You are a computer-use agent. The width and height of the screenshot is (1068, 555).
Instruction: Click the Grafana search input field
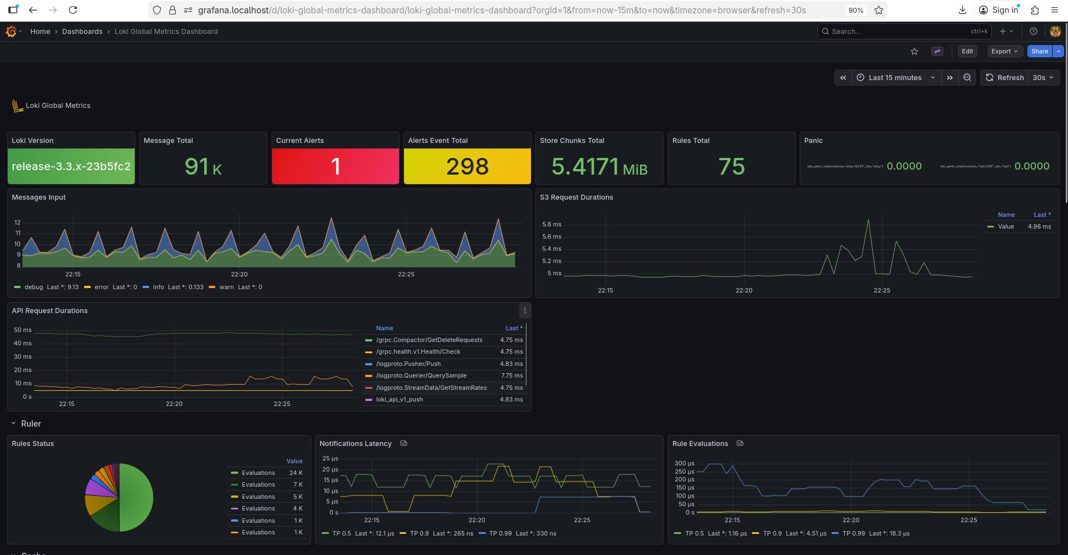coord(904,32)
